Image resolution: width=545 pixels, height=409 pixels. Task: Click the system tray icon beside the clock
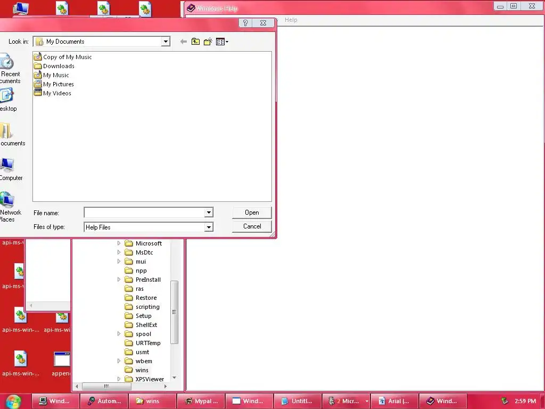(505, 401)
